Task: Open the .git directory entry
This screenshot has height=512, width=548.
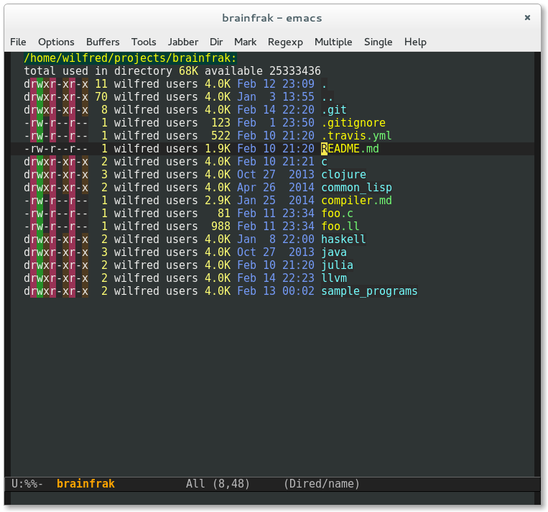Action: (334, 110)
